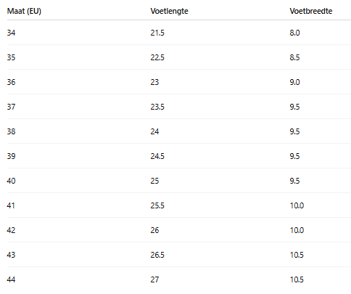Image resolution: width=351 pixels, height=294 pixels.
Task: Click foot length value 27
Action: pos(154,279)
